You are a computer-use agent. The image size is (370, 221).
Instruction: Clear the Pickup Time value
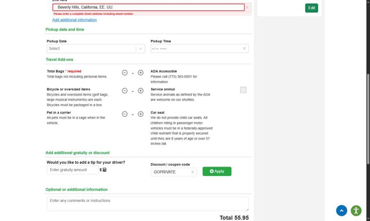(245, 49)
